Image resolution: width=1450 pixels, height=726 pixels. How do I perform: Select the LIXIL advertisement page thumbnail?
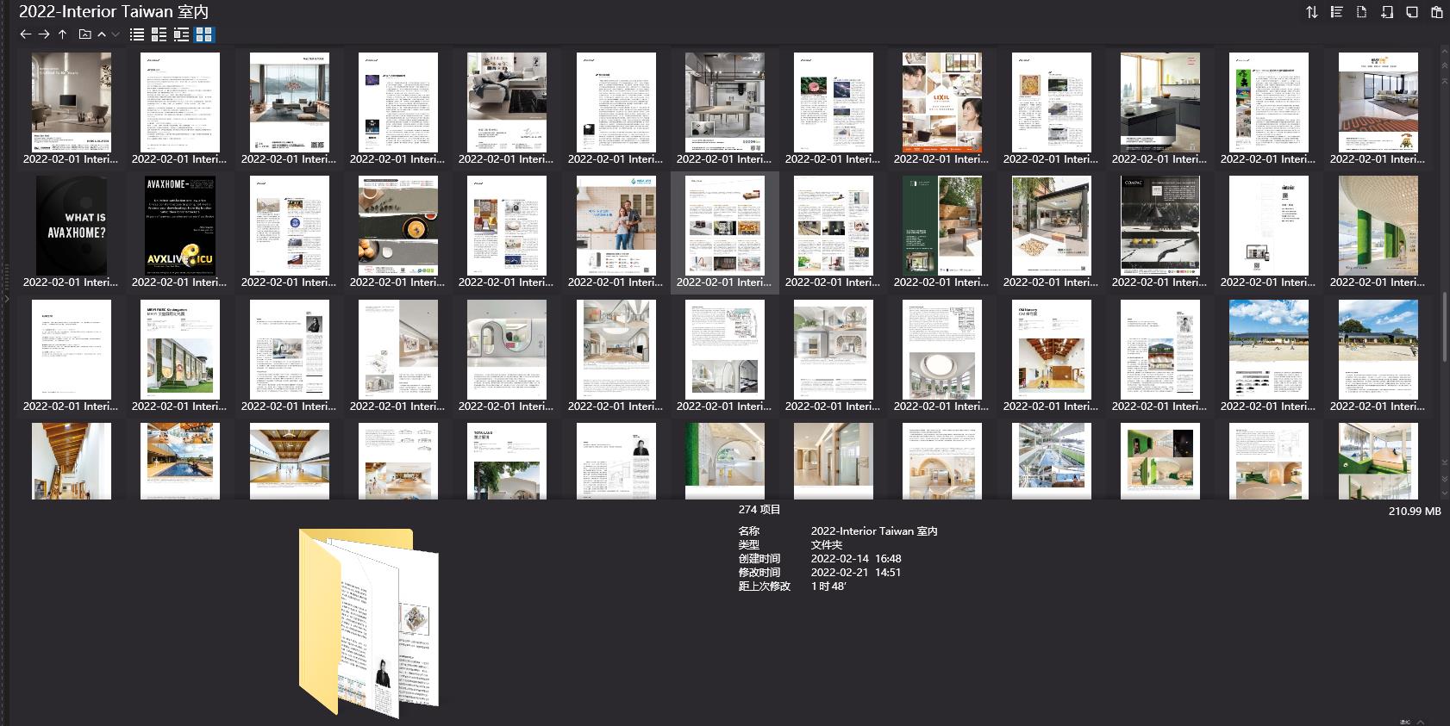pos(942,102)
